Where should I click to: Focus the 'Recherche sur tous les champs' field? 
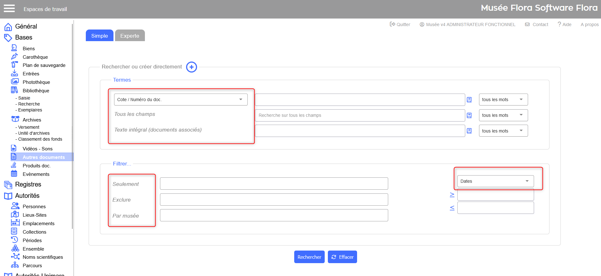pos(360,115)
